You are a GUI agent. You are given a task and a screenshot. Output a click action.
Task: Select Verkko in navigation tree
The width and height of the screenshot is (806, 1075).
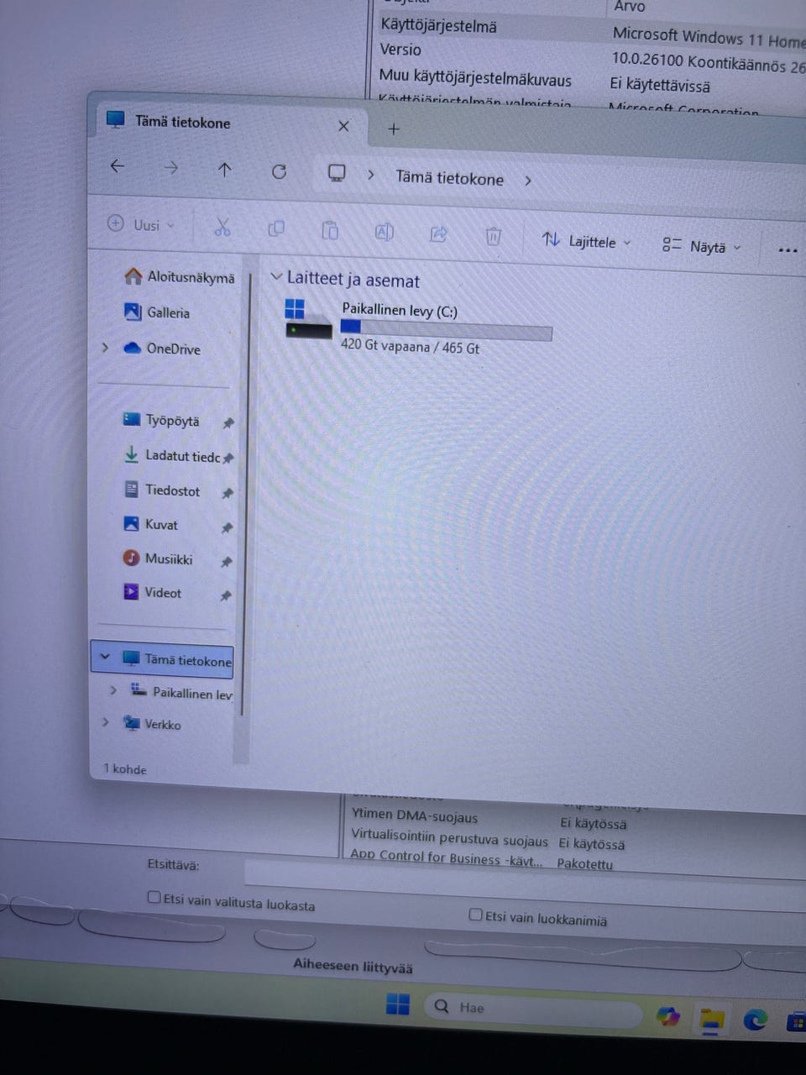click(x=152, y=723)
